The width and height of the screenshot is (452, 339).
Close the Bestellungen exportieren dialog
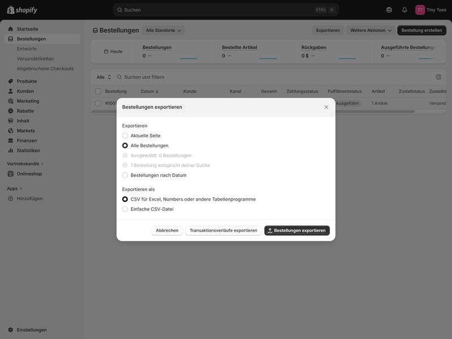click(326, 107)
